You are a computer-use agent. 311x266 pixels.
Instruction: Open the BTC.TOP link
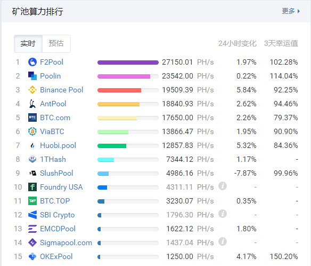[55, 201]
